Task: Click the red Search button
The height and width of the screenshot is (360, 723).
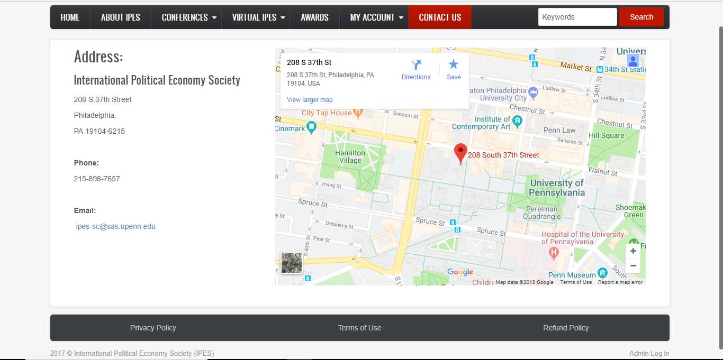Action: coord(641,17)
